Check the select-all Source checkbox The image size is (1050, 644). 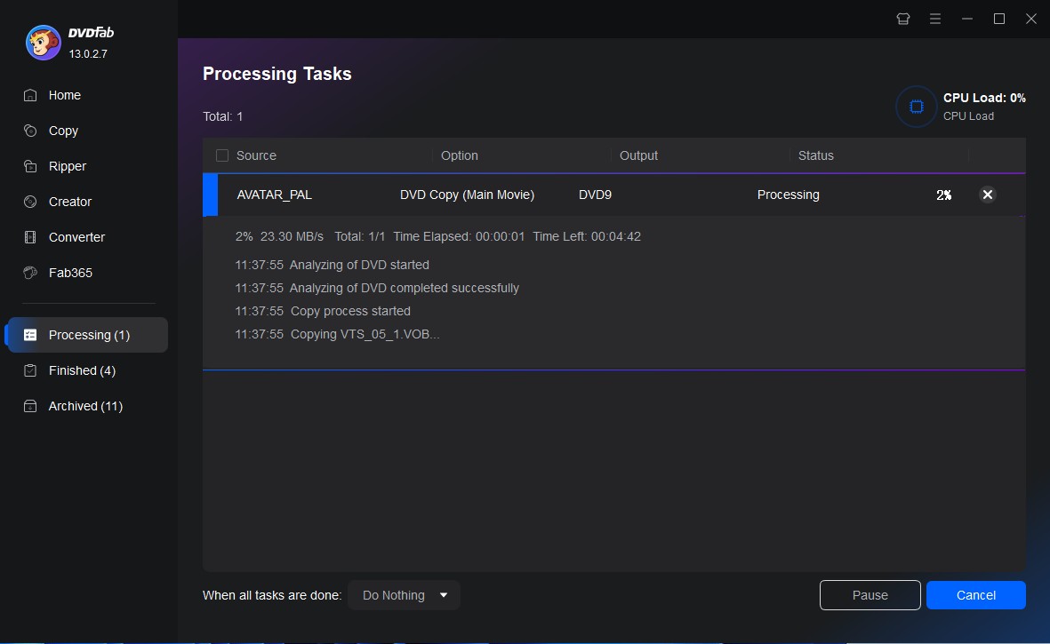(222, 155)
